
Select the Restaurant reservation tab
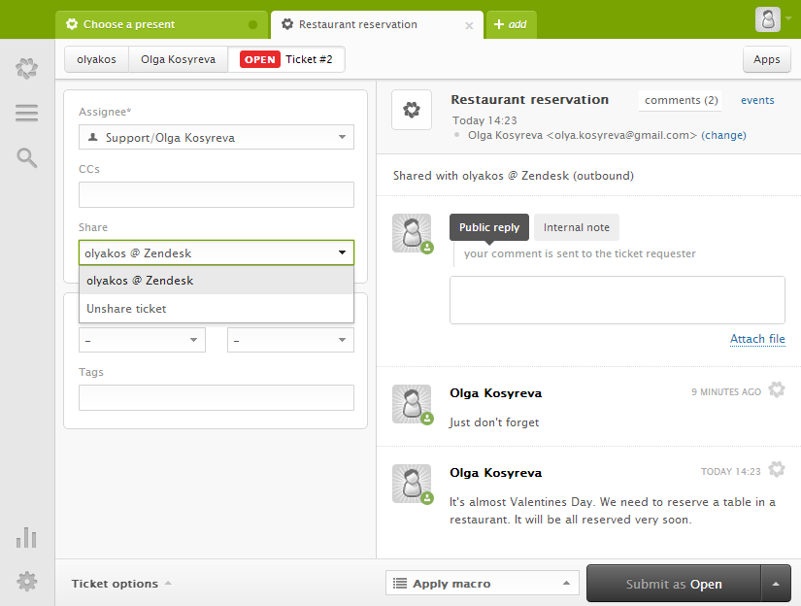click(377, 24)
